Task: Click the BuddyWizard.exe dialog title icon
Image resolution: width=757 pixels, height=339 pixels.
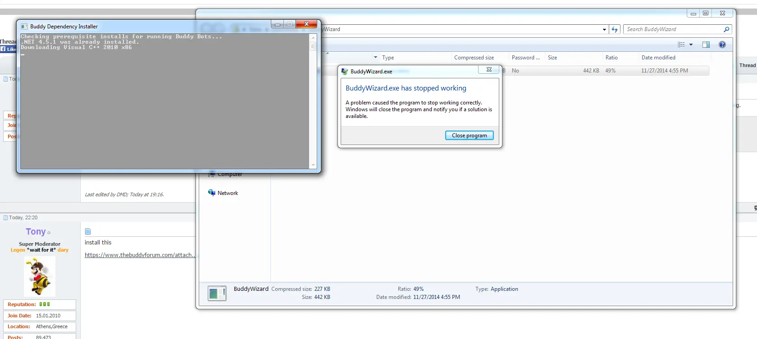Action: point(345,72)
